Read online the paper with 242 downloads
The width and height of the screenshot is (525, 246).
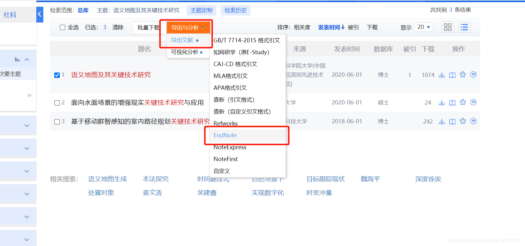(452, 121)
